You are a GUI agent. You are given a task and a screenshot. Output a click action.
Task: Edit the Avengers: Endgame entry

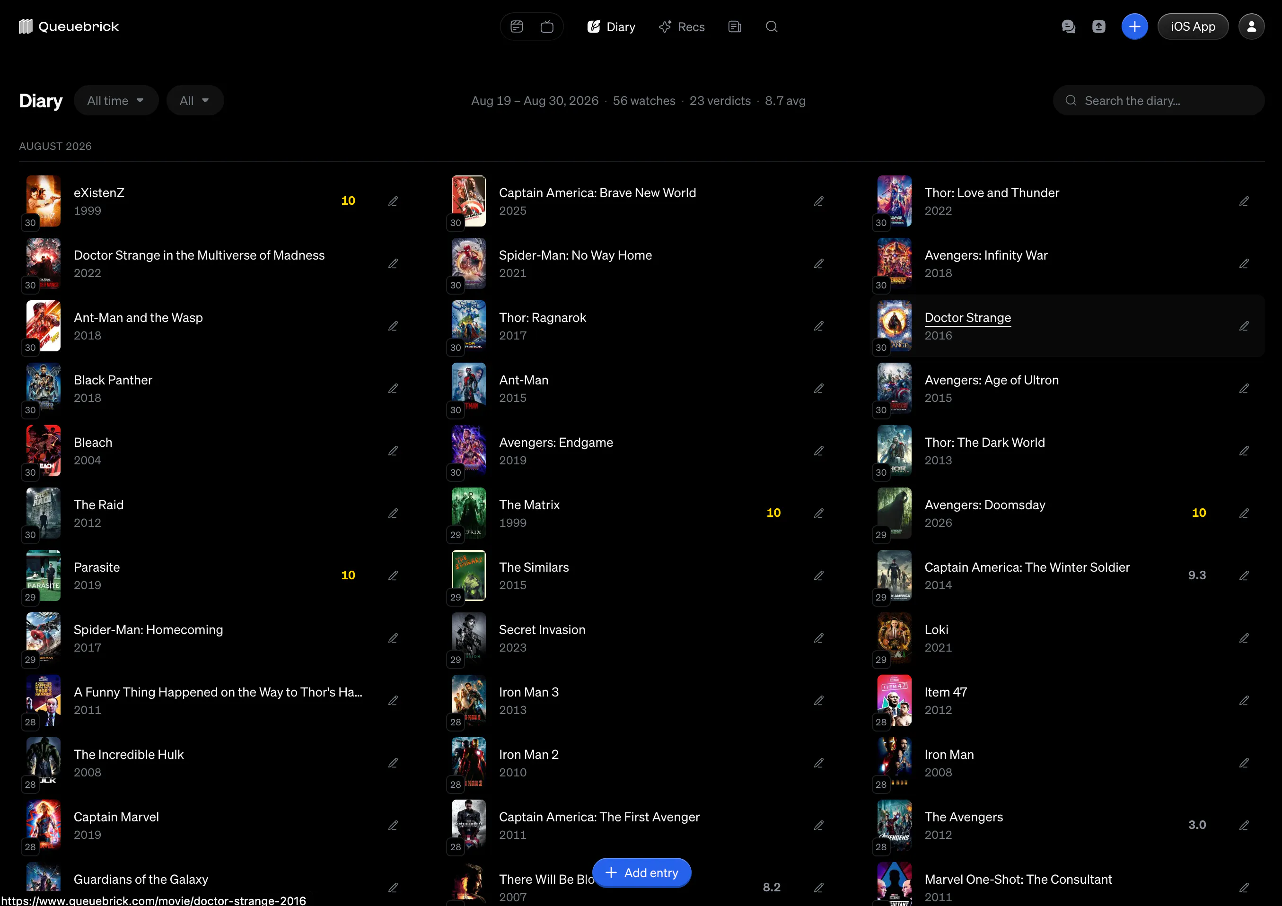coord(818,451)
